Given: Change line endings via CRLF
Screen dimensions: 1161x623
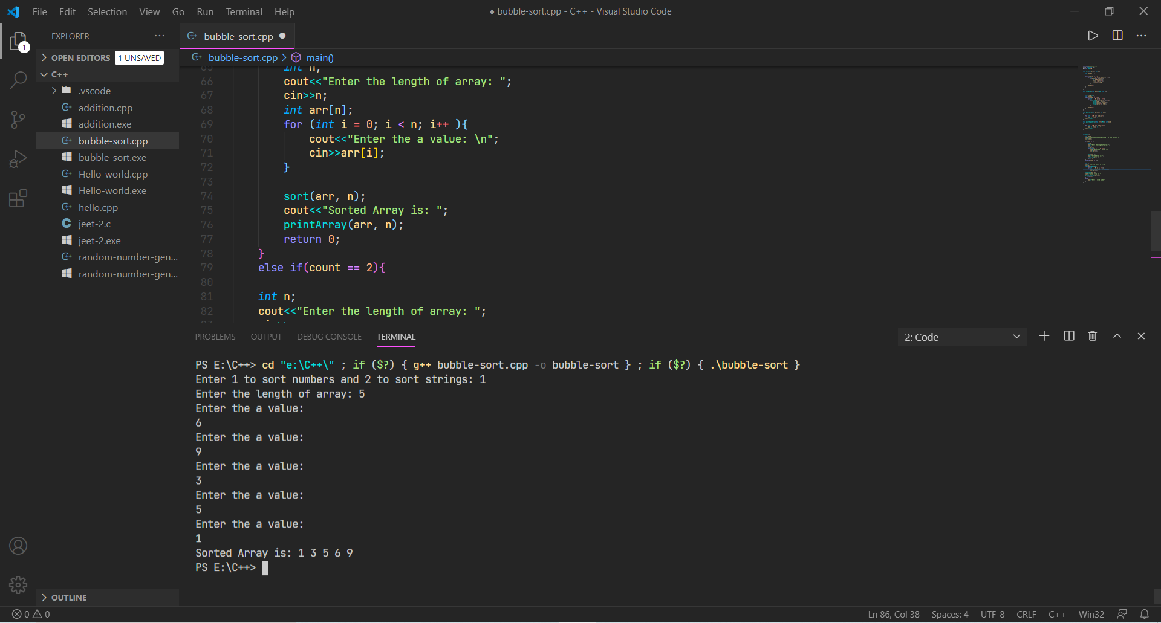Looking at the screenshot, I should pyautogui.click(x=1026, y=614).
